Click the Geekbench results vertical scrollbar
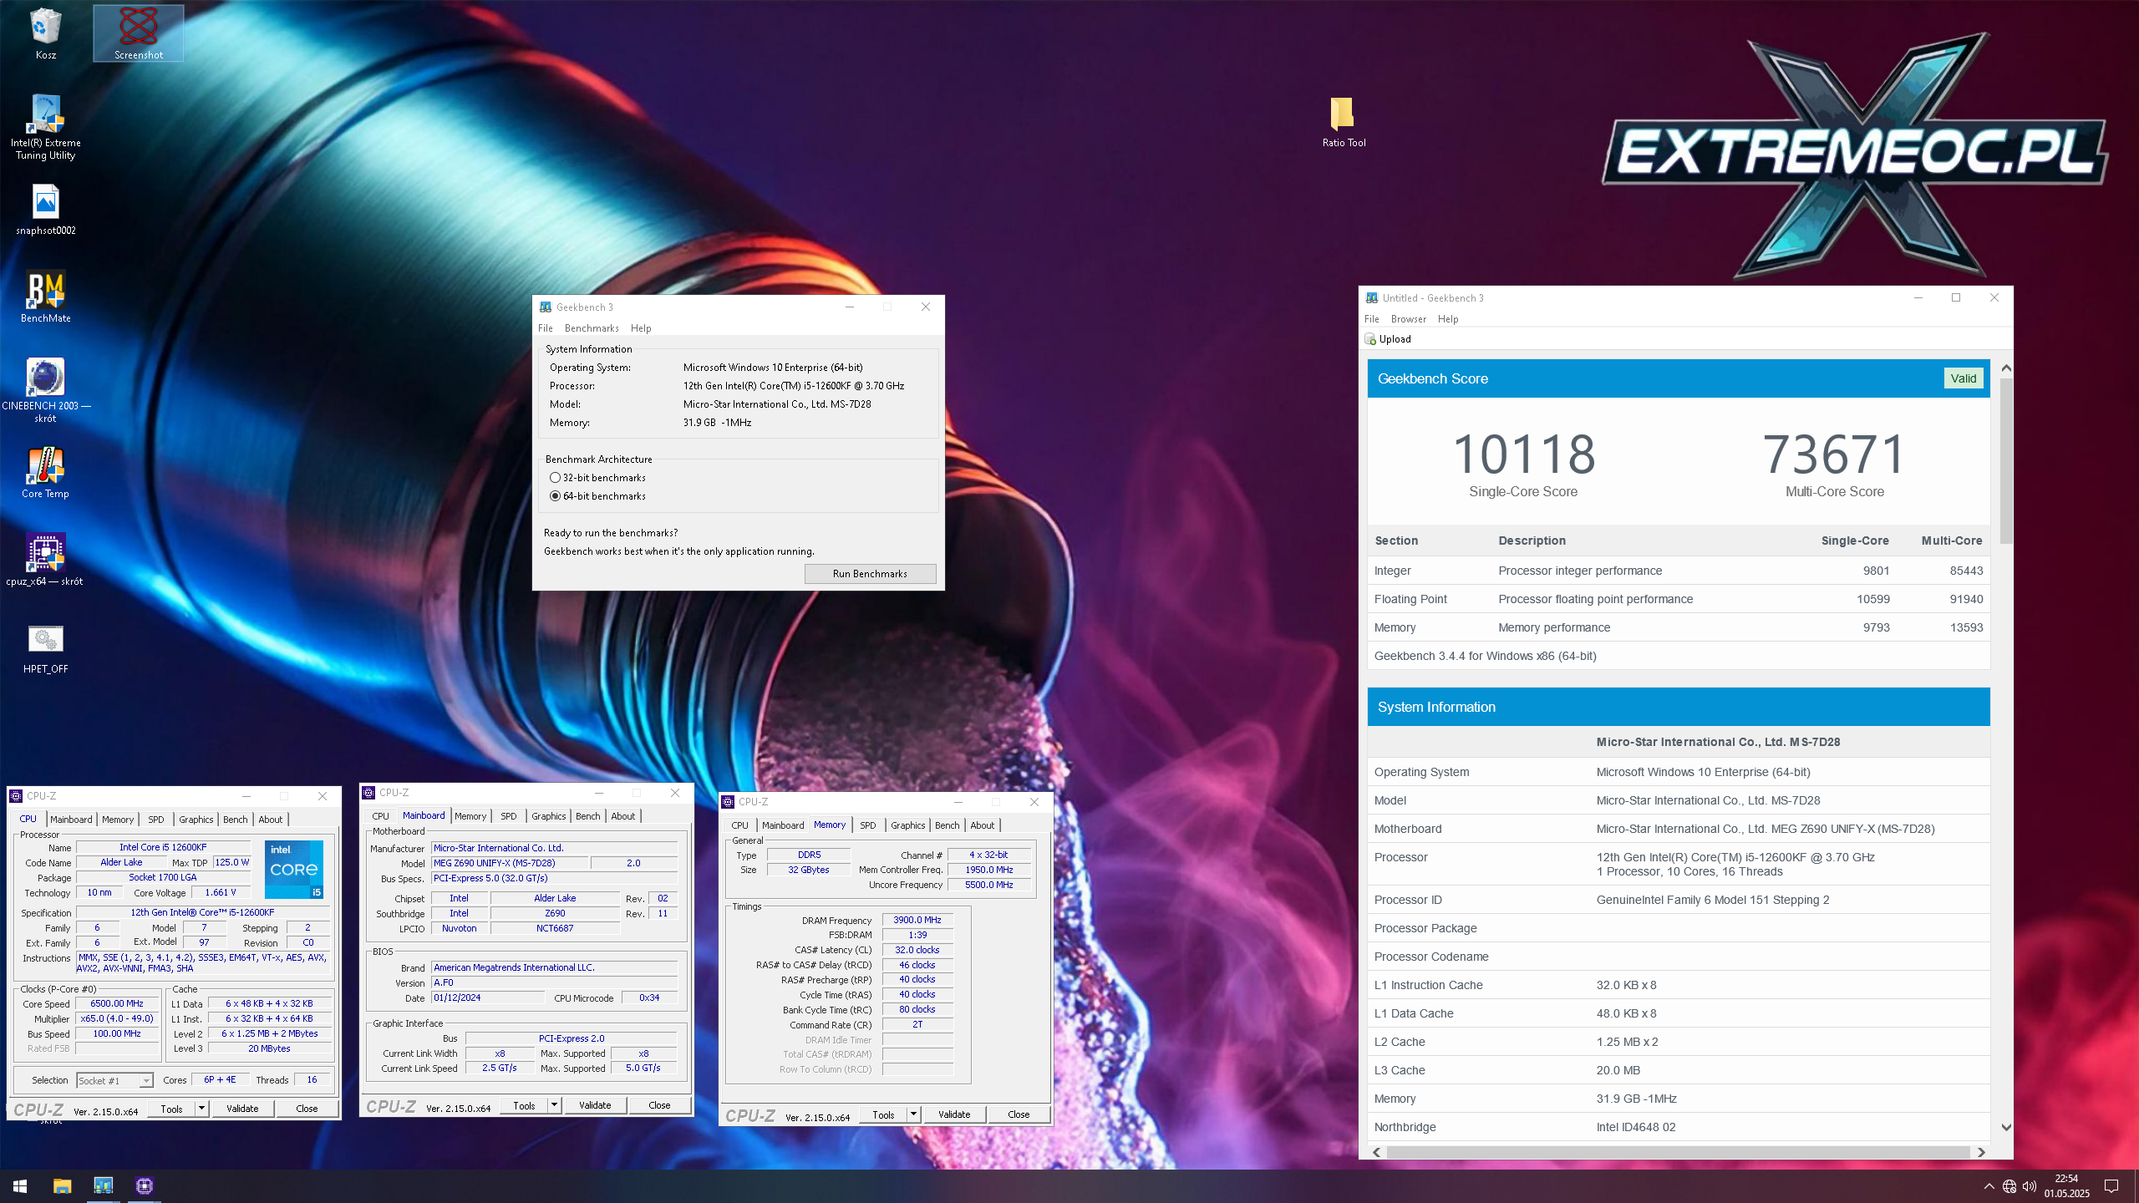The width and height of the screenshot is (2139, 1203). 2006,460
